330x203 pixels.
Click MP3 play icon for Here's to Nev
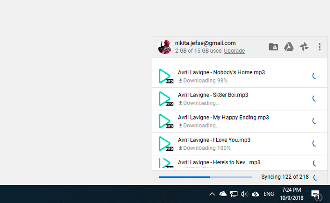click(x=166, y=163)
